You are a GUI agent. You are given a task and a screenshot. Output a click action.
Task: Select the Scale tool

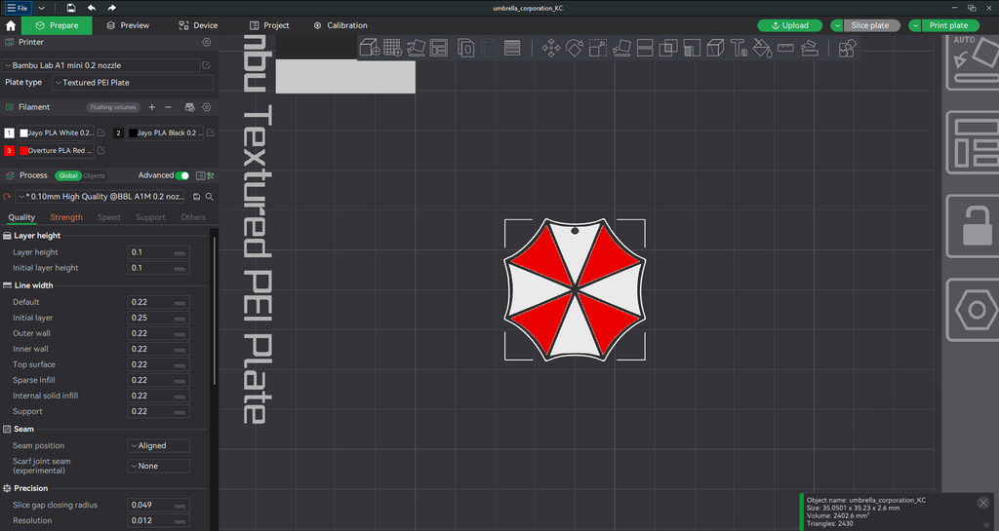tap(598, 48)
